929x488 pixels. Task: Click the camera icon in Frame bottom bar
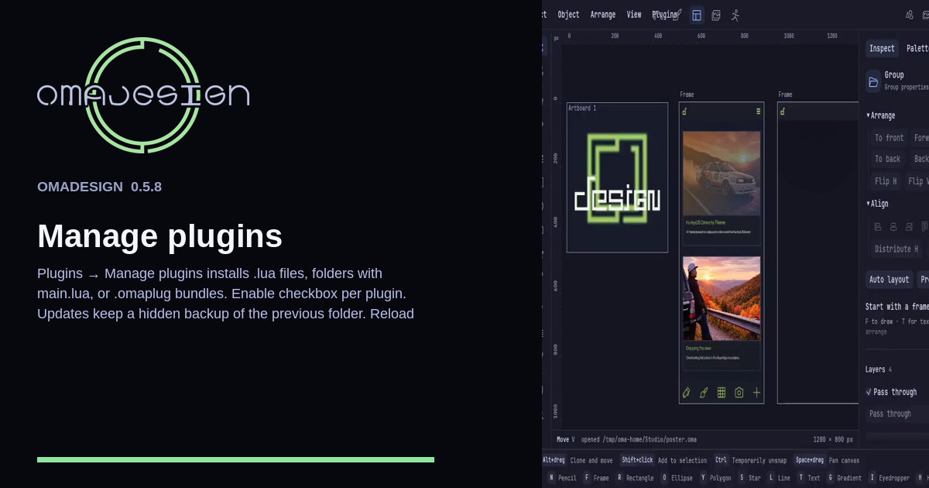739,393
